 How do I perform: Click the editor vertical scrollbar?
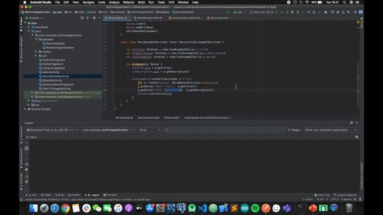click(358, 85)
